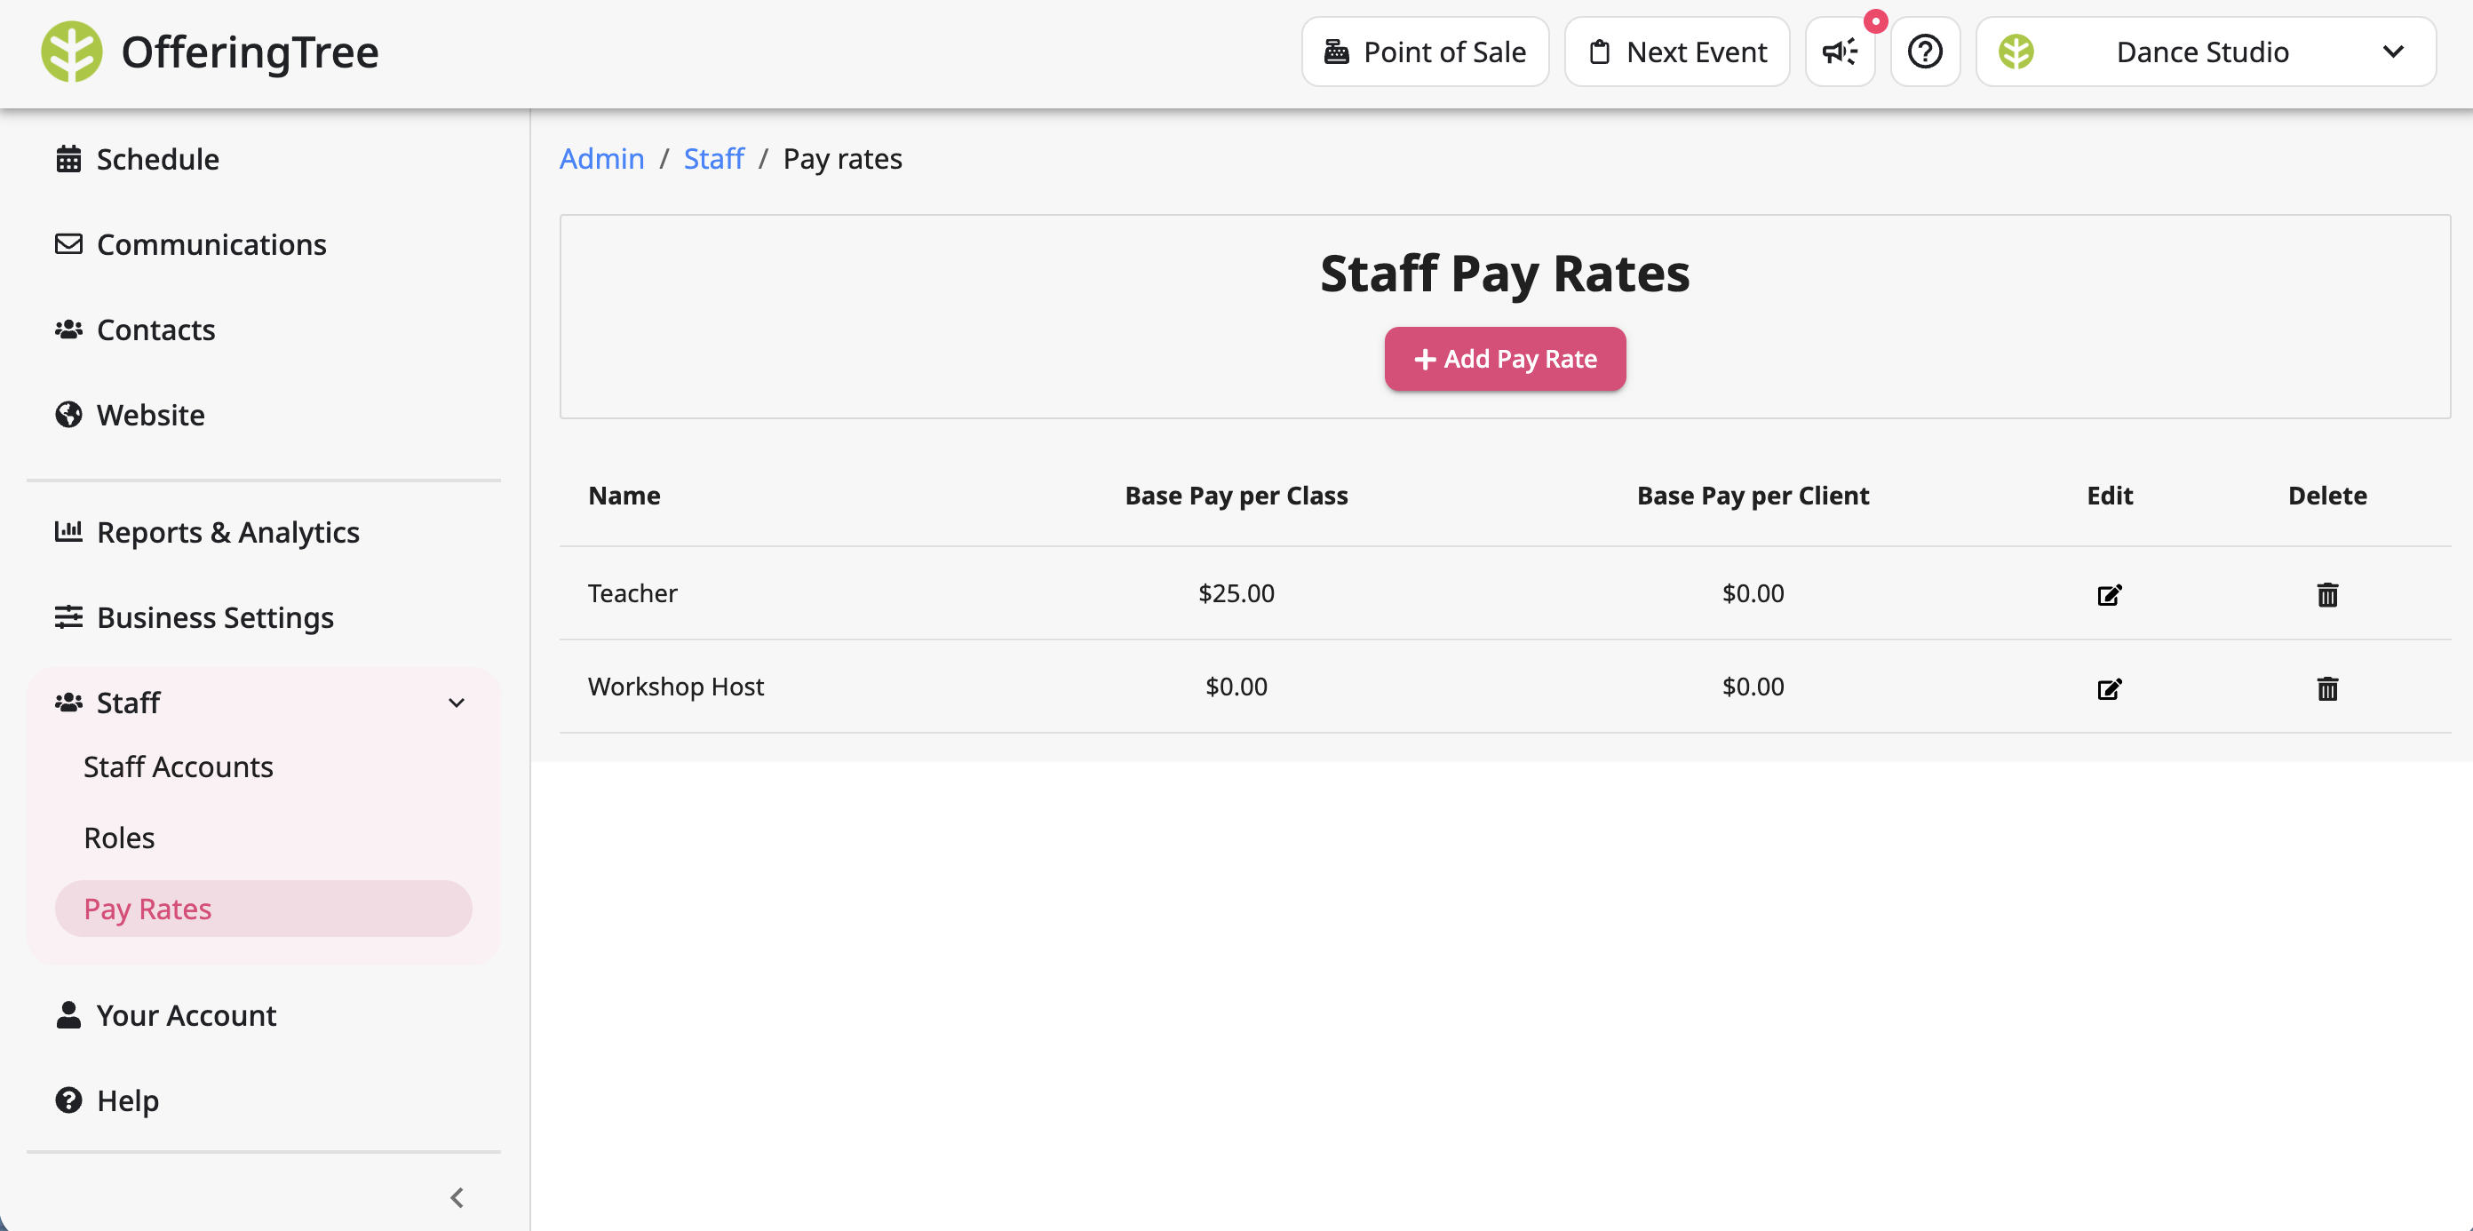Click the Your Account person icon
The height and width of the screenshot is (1231, 2473).
(68, 1015)
